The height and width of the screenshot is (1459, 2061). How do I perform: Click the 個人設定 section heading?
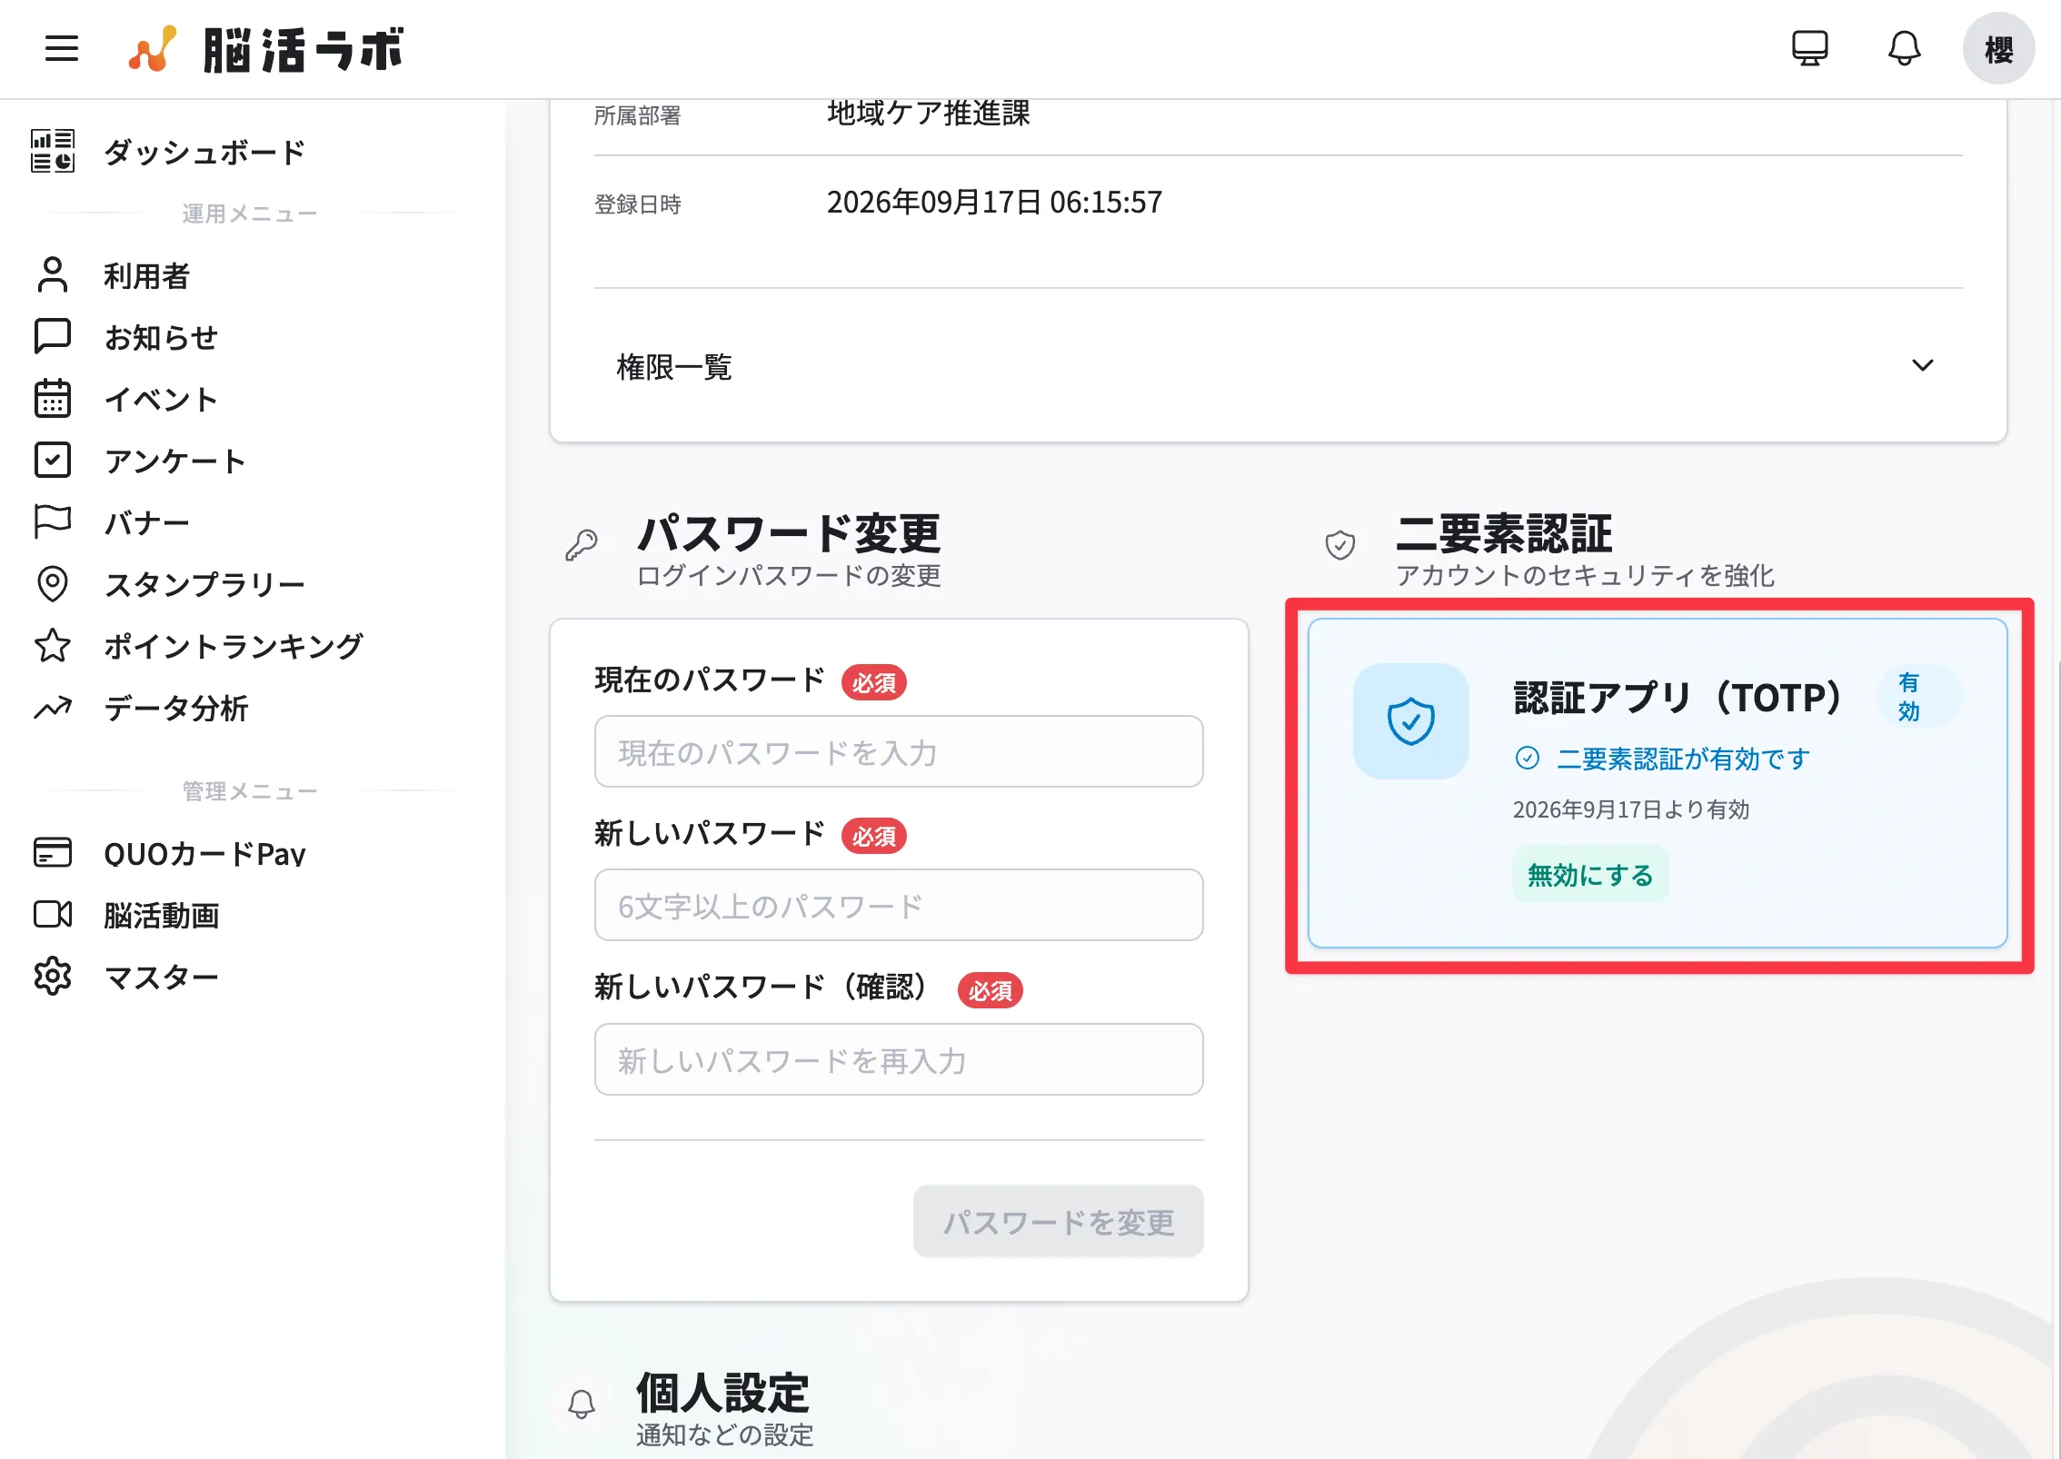(x=722, y=1392)
